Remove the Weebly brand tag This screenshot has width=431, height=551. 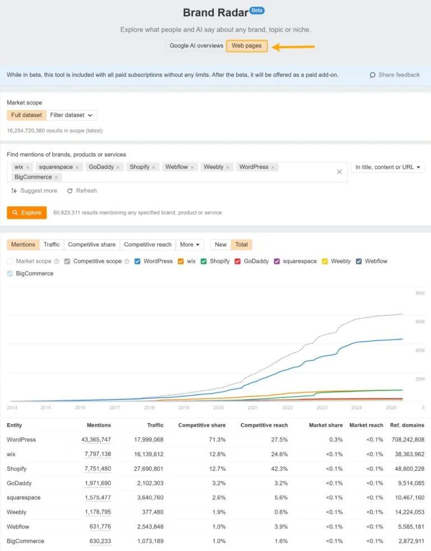point(227,167)
